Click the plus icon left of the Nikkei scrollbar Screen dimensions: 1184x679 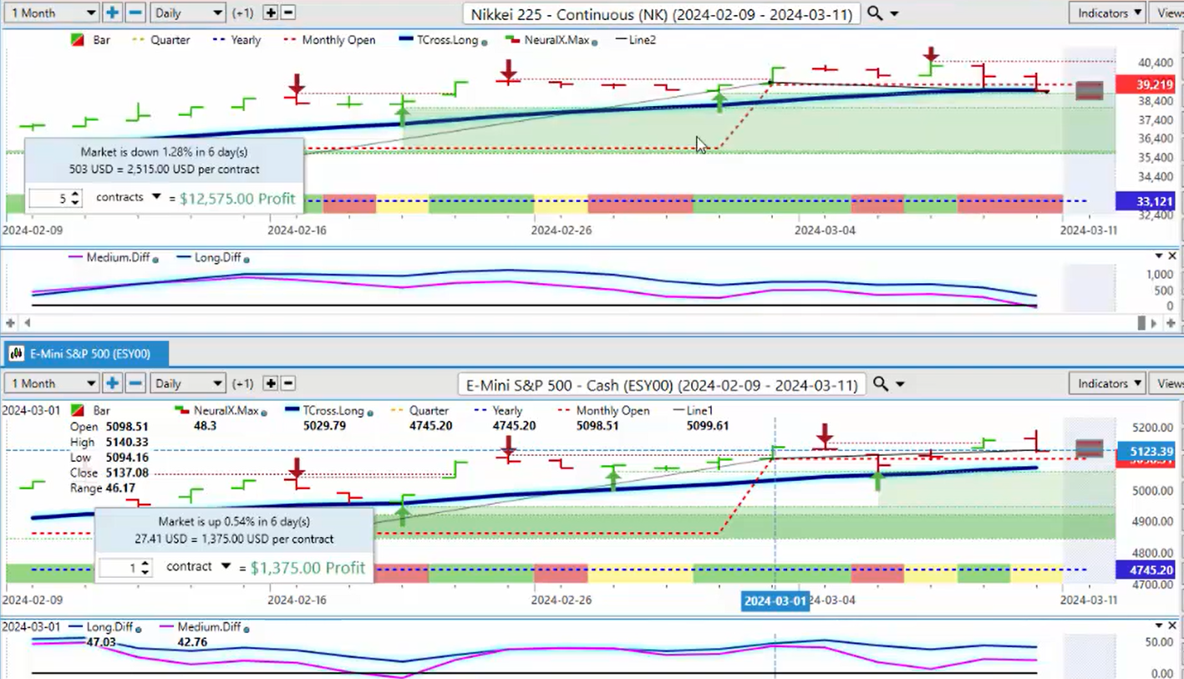tap(11, 322)
